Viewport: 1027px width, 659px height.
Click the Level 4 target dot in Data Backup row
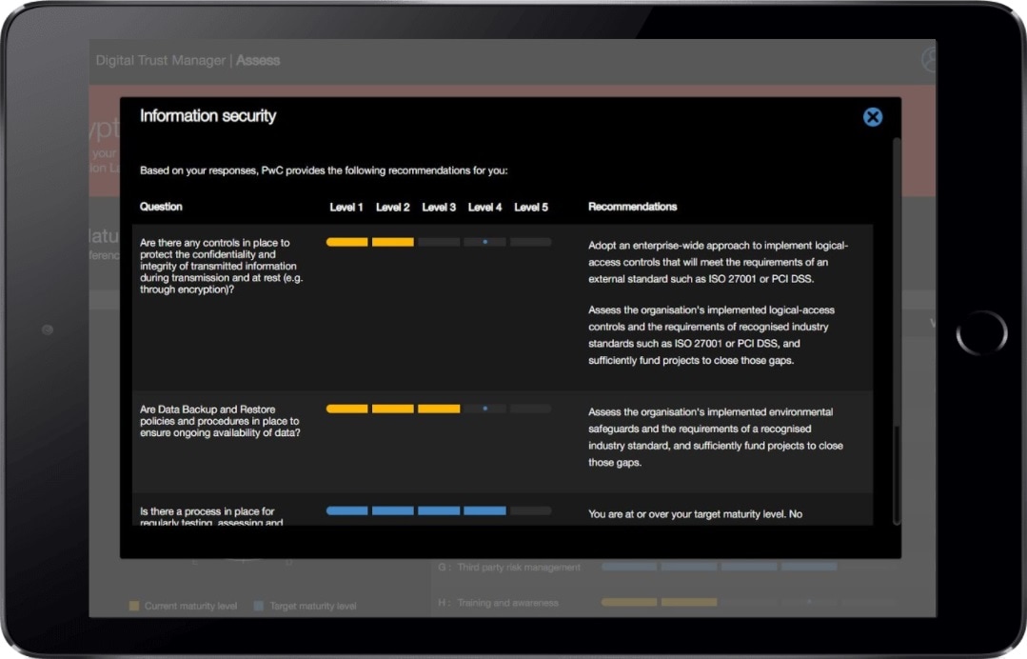484,409
